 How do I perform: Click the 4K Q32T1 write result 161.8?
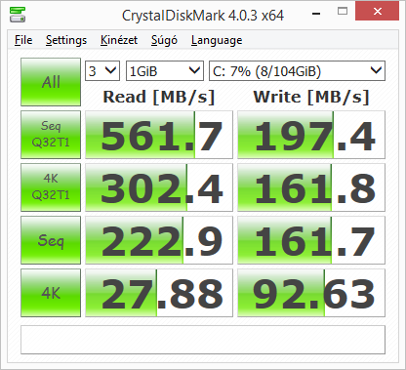[311, 187]
